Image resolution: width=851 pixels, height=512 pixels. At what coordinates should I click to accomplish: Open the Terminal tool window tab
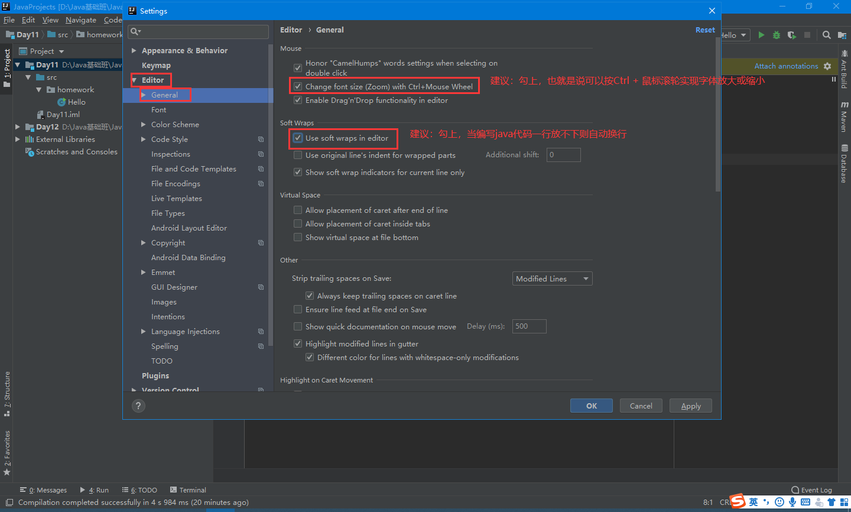coord(188,490)
